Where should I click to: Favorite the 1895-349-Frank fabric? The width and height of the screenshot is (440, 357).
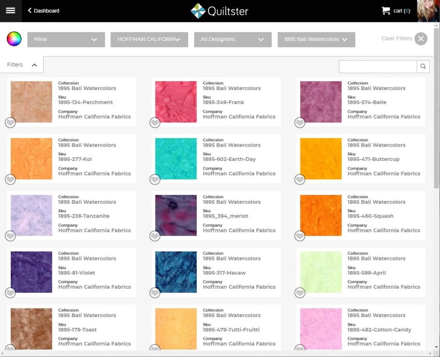point(155,122)
